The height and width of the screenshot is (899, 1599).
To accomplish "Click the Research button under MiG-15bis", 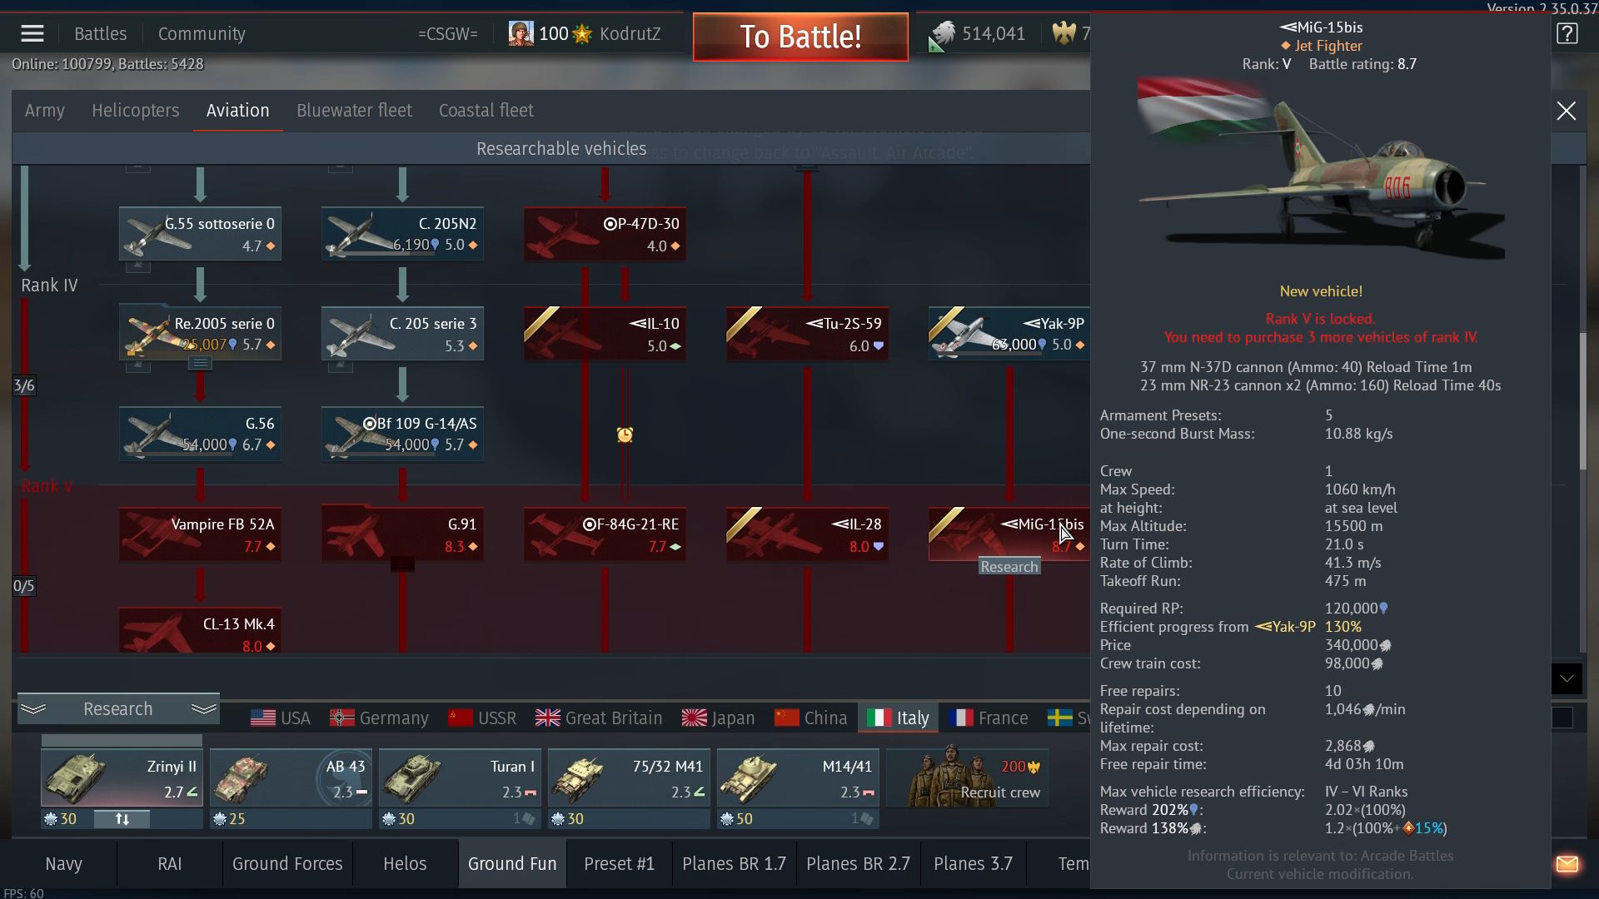I will [x=1009, y=567].
